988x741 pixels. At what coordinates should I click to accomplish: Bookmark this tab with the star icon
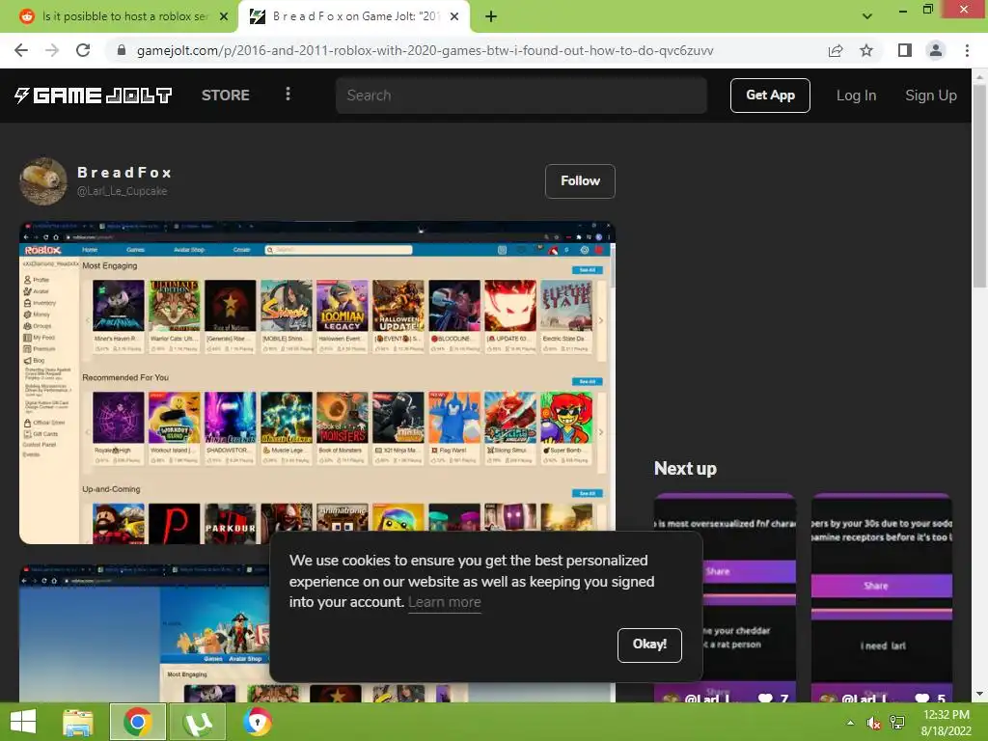(x=866, y=50)
